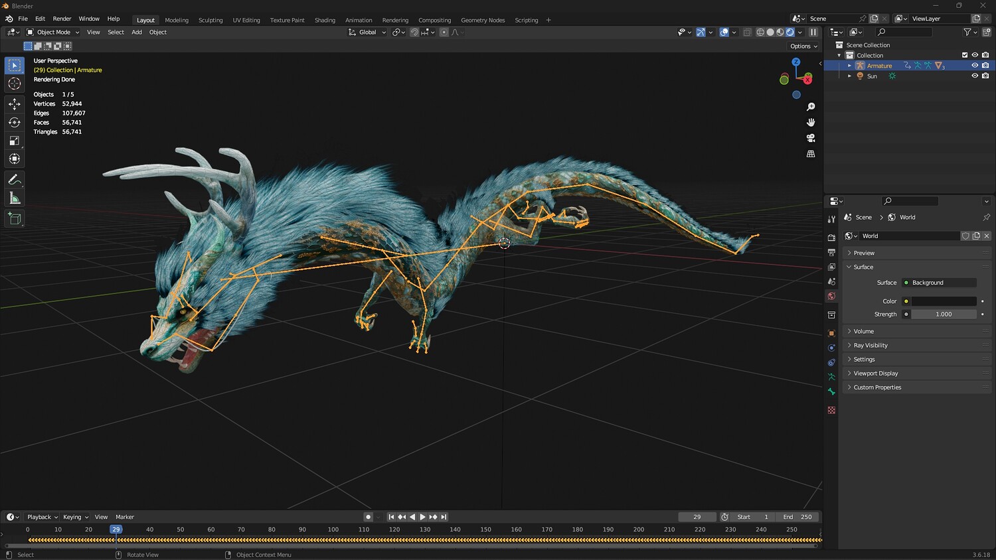The height and width of the screenshot is (560, 996).
Task: Open the Keying popover in the timeline
Action: [75, 517]
